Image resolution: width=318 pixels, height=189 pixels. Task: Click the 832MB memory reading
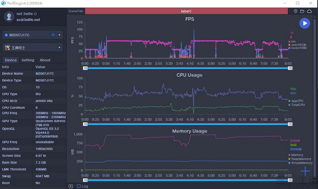click(x=295, y=141)
